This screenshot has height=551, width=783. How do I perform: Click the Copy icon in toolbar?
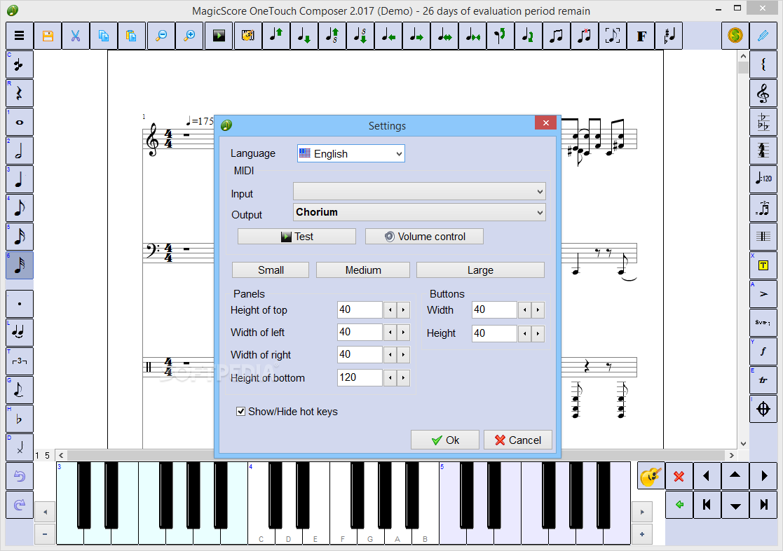pos(104,36)
